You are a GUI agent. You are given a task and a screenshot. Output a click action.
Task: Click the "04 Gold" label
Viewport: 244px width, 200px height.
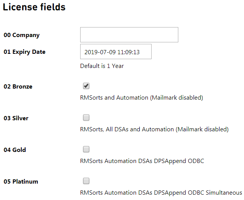coord(15,150)
